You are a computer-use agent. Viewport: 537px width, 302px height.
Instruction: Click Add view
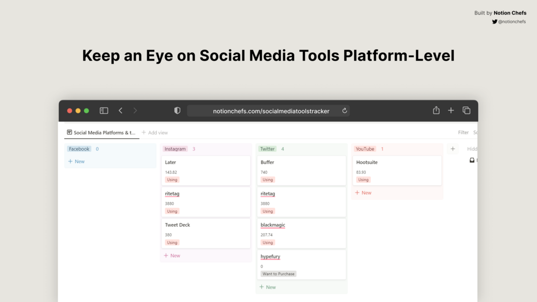click(x=155, y=133)
